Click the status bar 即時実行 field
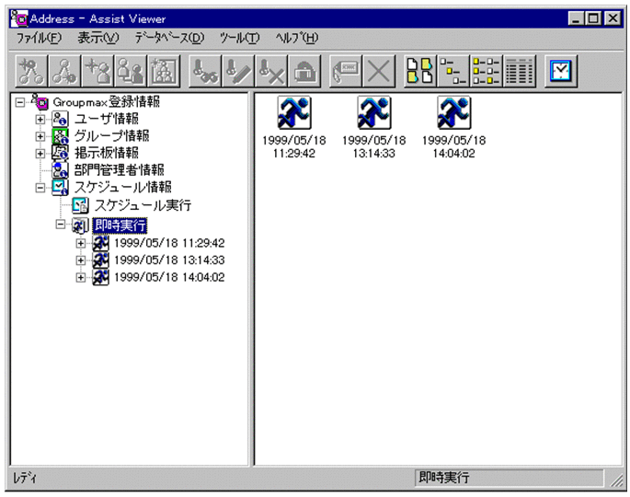The height and width of the screenshot is (497, 630). click(x=509, y=478)
